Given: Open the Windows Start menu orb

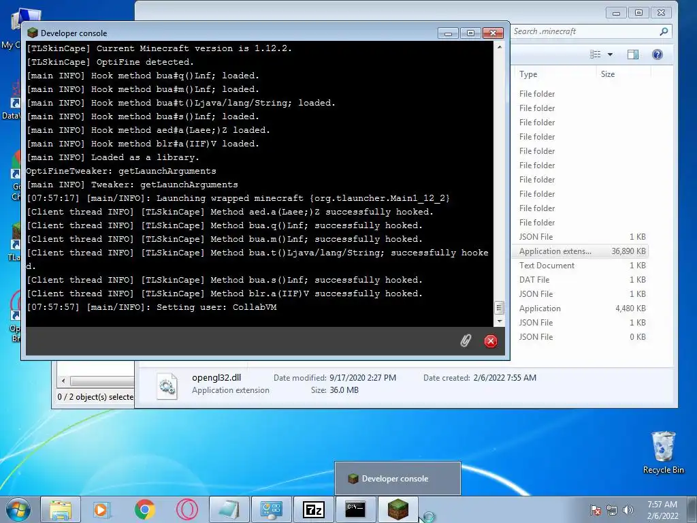Looking at the screenshot, I should point(18,509).
